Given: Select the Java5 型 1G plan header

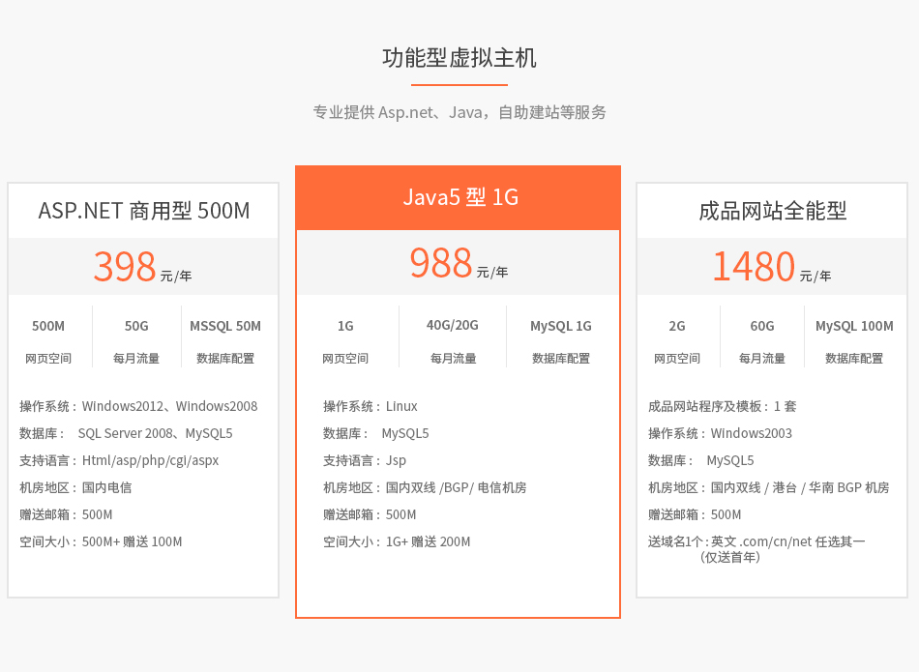Looking at the screenshot, I should (x=459, y=197).
